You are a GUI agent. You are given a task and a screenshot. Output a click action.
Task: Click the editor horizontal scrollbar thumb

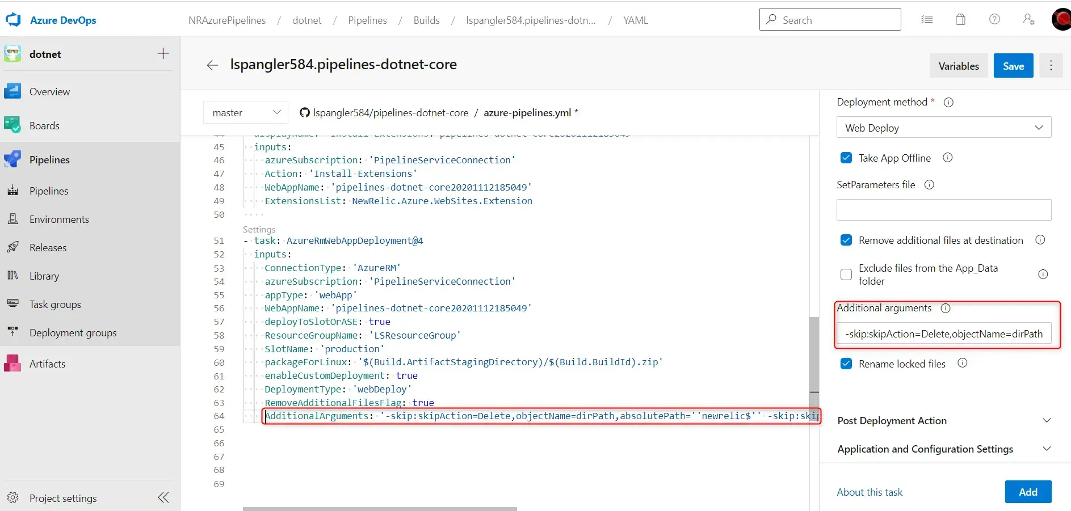[380, 509]
